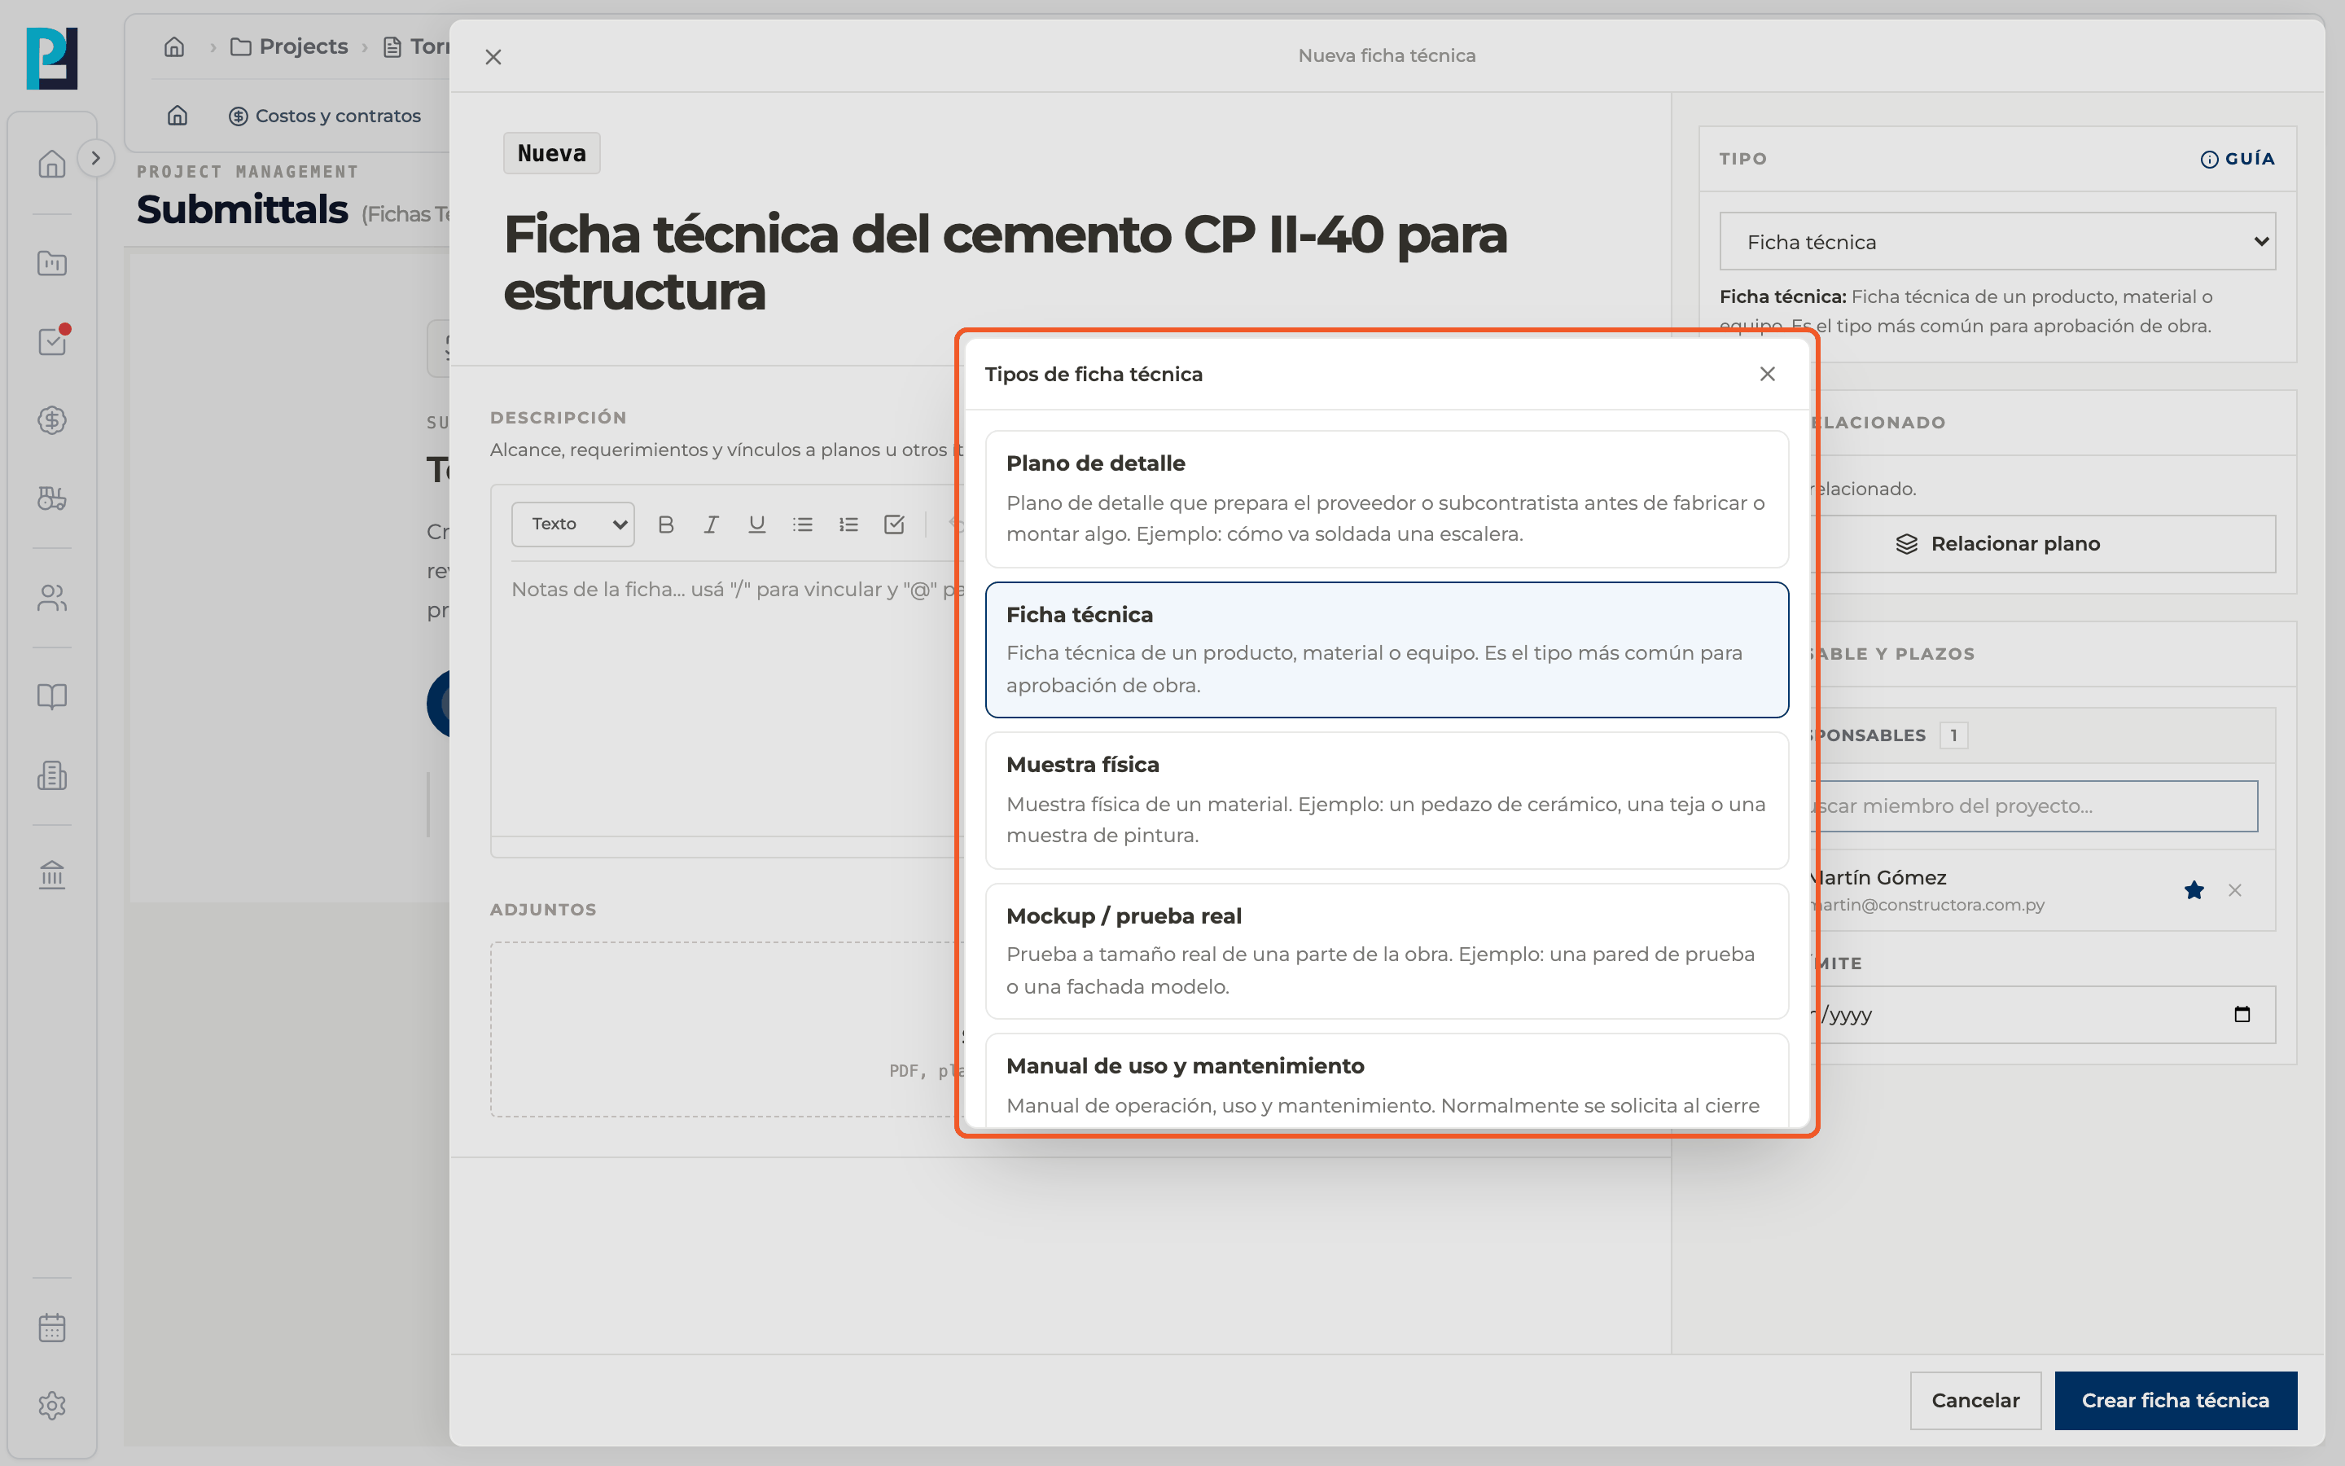The width and height of the screenshot is (2345, 1466).
Task: Open Costos y contratos tab
Action: pos(325,116)
